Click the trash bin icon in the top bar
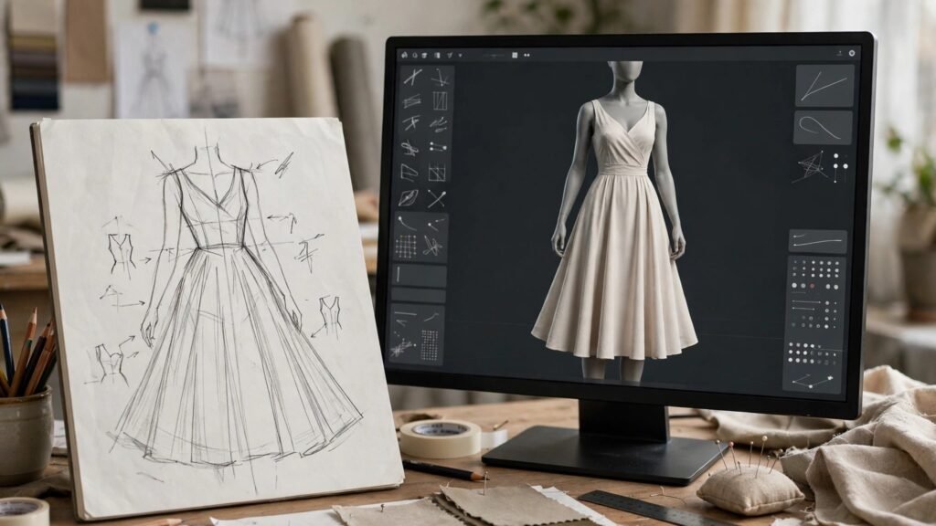Viewport: 936px width, 526px height. click(x=424, y=55)
